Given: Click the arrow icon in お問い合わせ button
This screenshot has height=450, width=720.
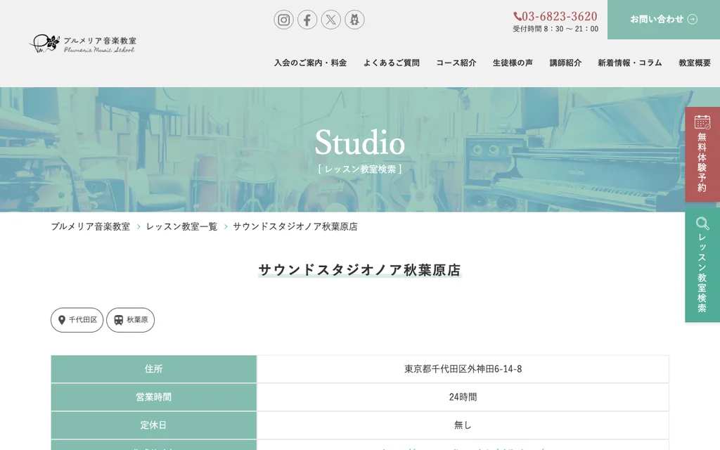Looking at the screenshot, I should (x=693, y=19).
